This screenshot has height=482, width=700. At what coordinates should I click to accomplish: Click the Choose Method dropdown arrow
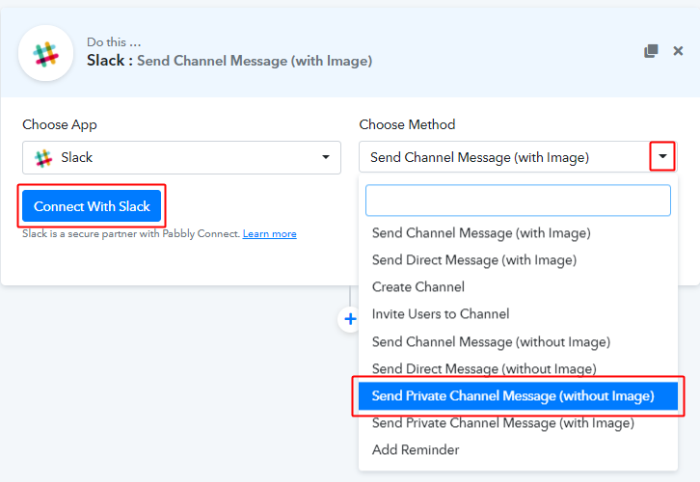[662, 156]
